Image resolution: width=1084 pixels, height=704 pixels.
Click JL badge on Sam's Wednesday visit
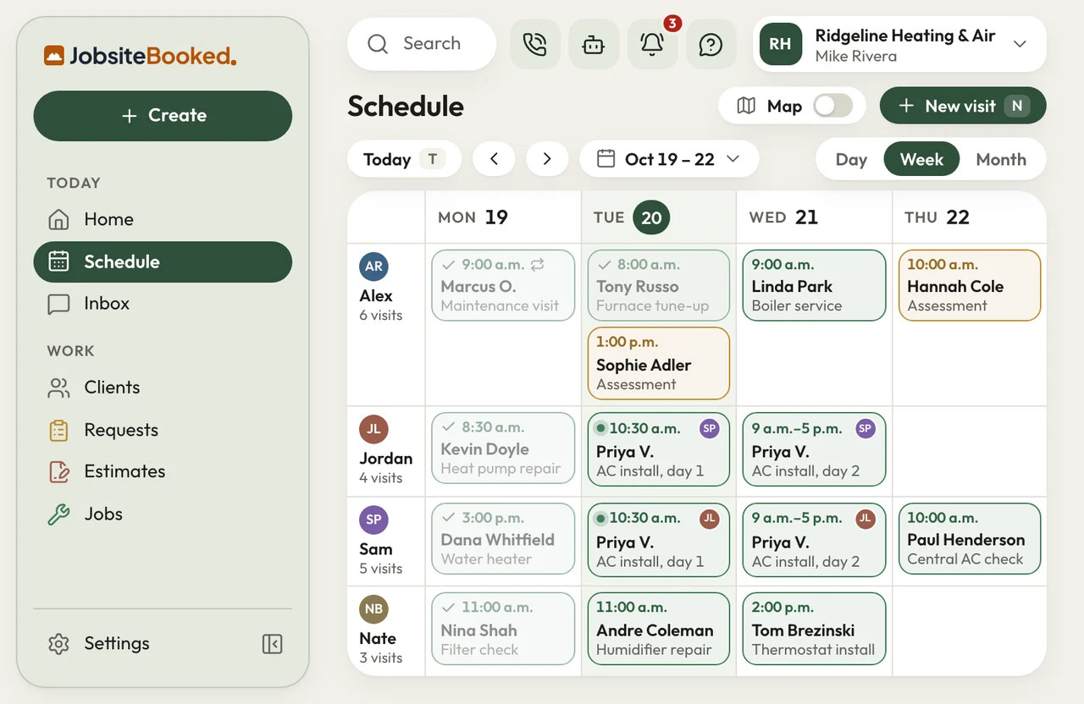click(x=865, y=519)
